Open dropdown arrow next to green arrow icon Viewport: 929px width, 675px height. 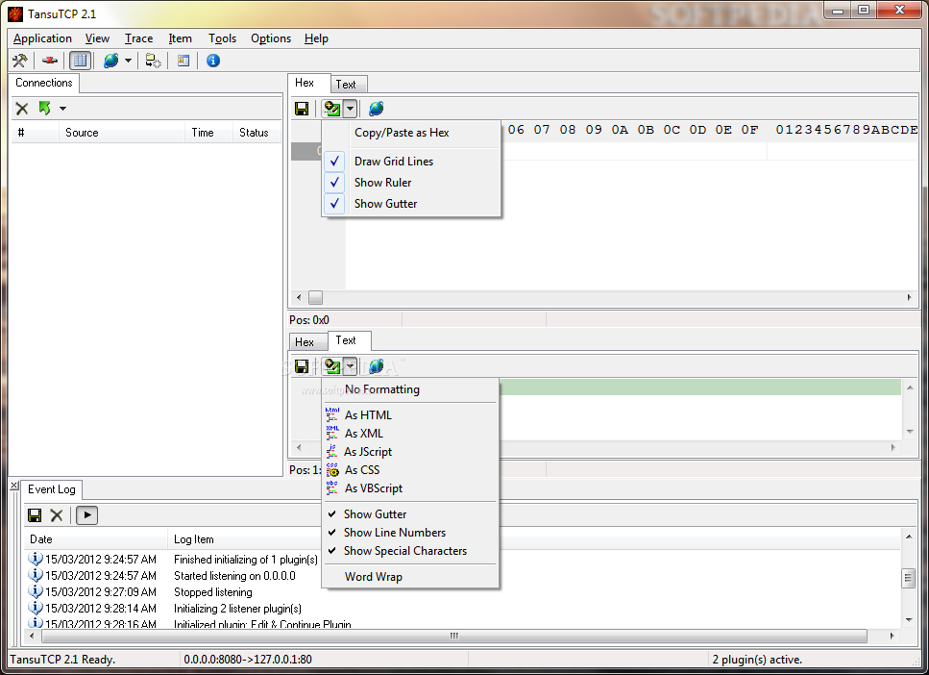point(62,109)
